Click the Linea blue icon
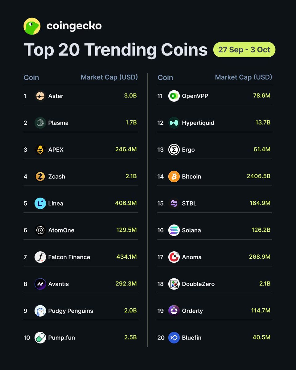Screen dimensions: 296x370 click(40, 203)
